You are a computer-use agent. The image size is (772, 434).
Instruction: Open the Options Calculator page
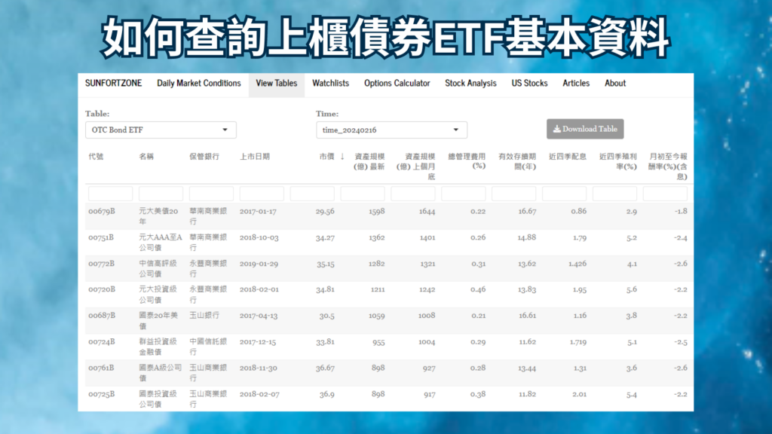[397, 84]
